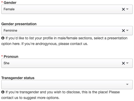Click the suggest more options help text
This screenshot has width=134, height=101.
point(30,98)
